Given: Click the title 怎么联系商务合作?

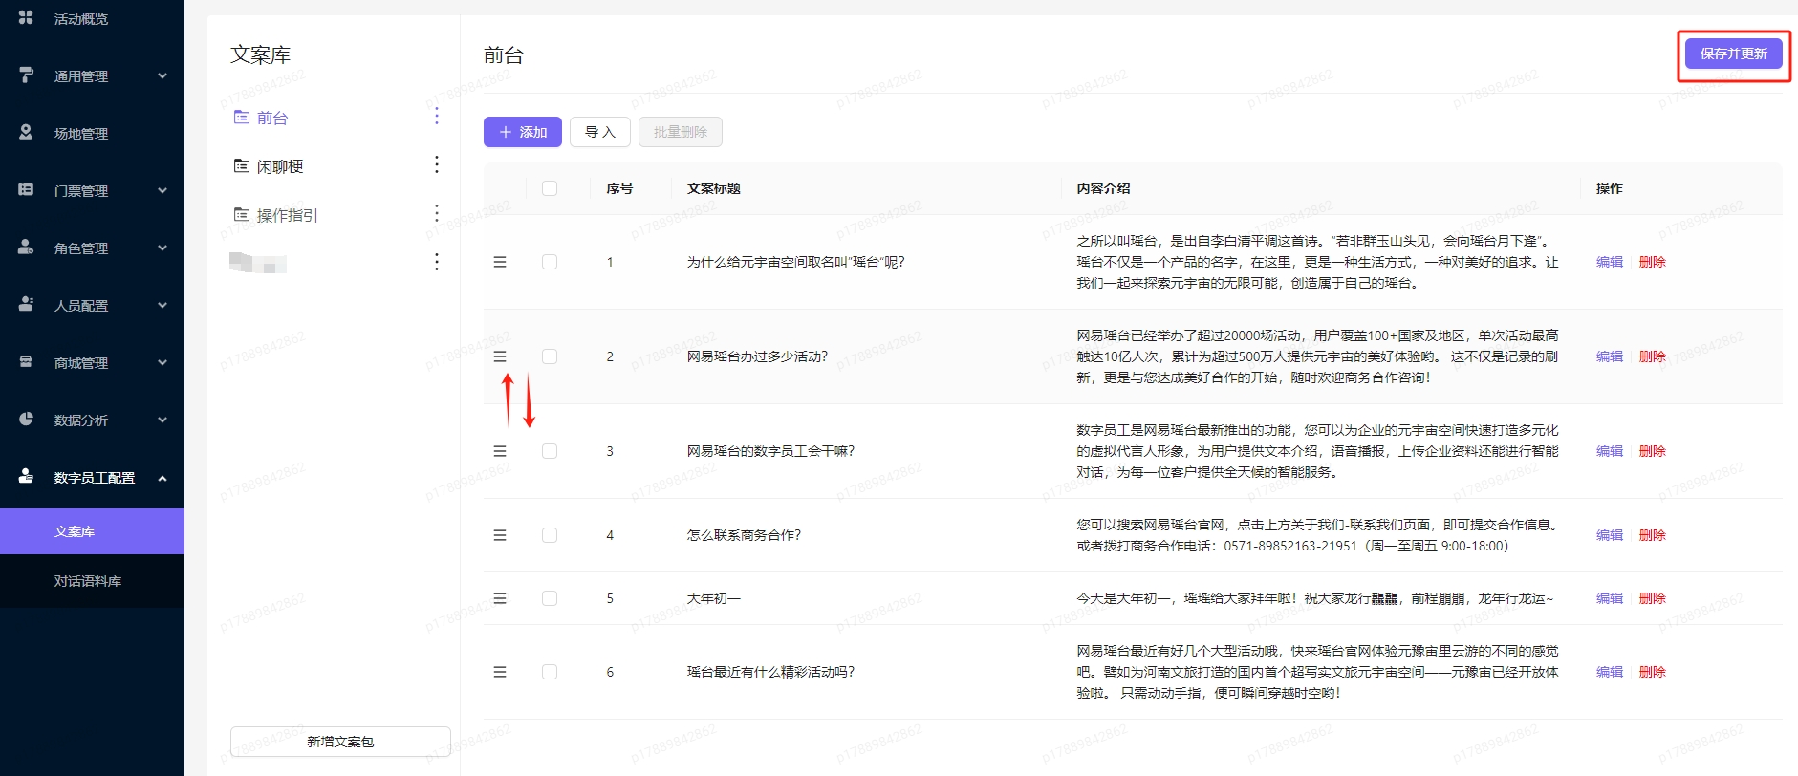Looking at the screenshot, I should pyautogui.click(x=744, y=535).
